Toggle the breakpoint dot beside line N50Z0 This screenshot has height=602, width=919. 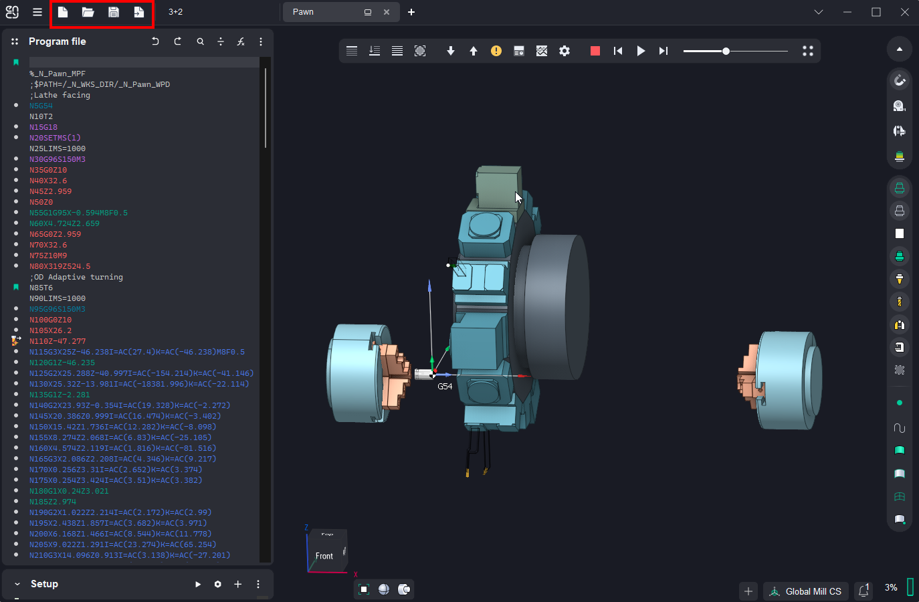coord(16,202)
